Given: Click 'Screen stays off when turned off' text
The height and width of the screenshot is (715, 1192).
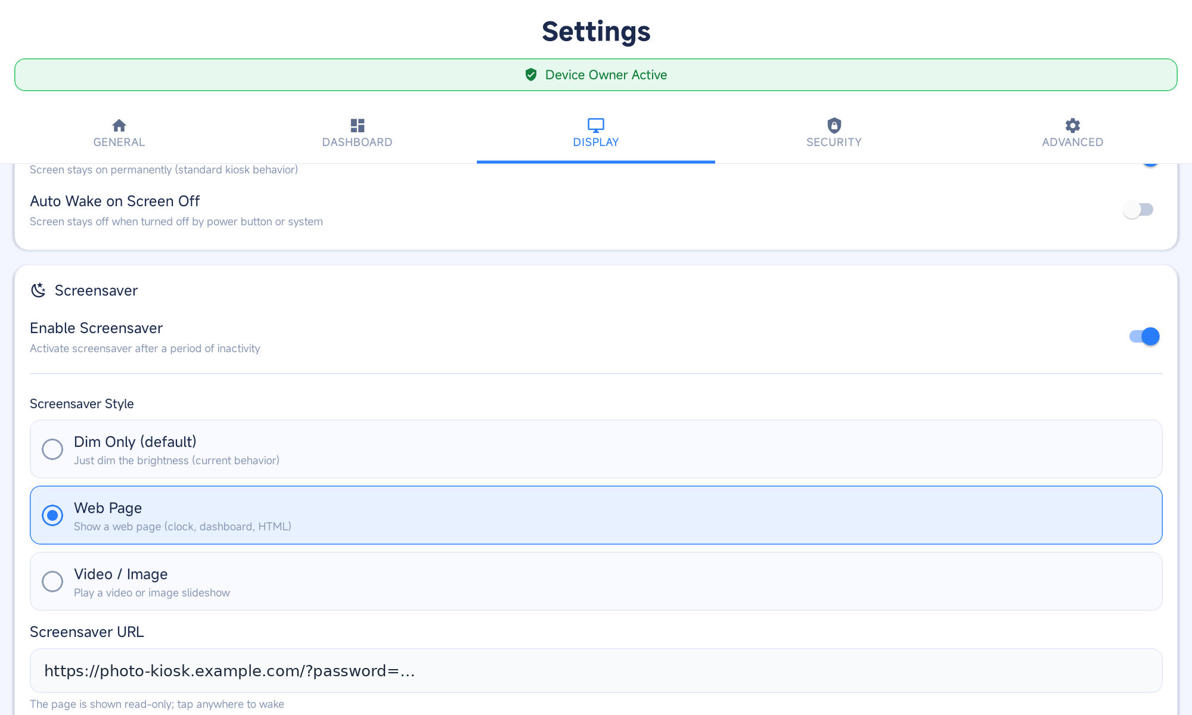Looking at the screenshot, I should [x=176, y=222].
